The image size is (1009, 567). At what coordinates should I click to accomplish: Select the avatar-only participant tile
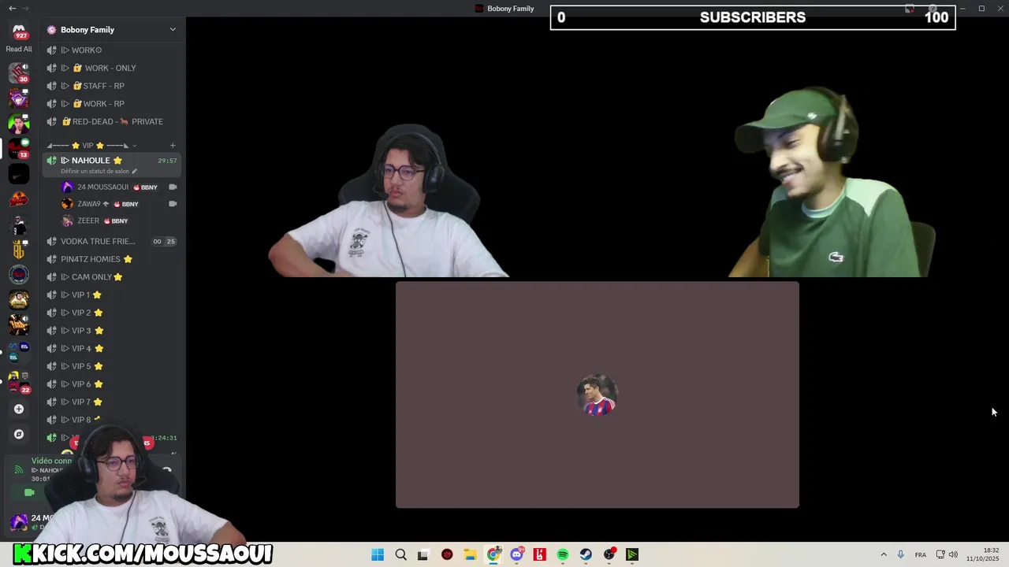[598, 395]
